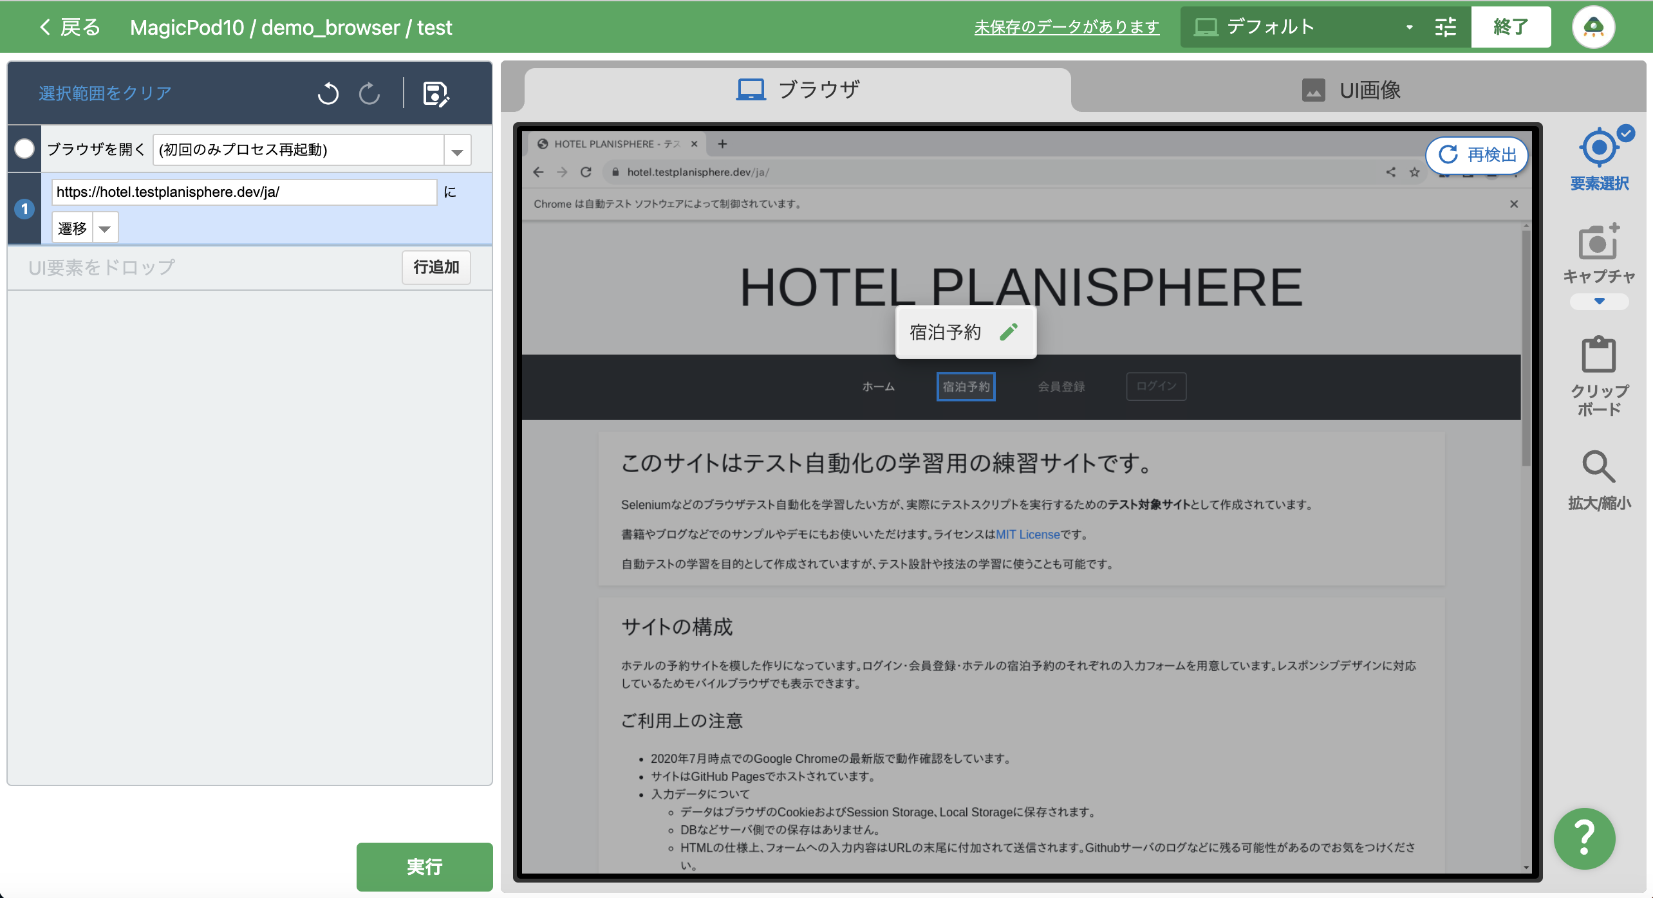
Task: Open the user avatar menu
Action: (1593, 27)
